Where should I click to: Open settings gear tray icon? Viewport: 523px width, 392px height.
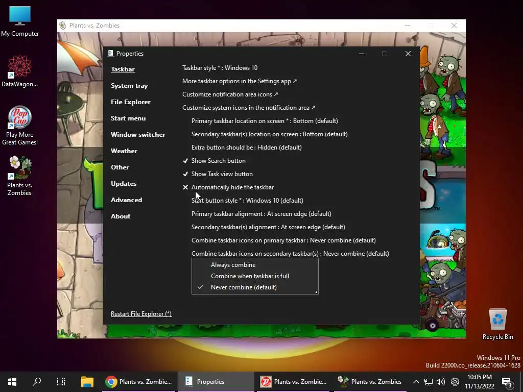[455, 382]
